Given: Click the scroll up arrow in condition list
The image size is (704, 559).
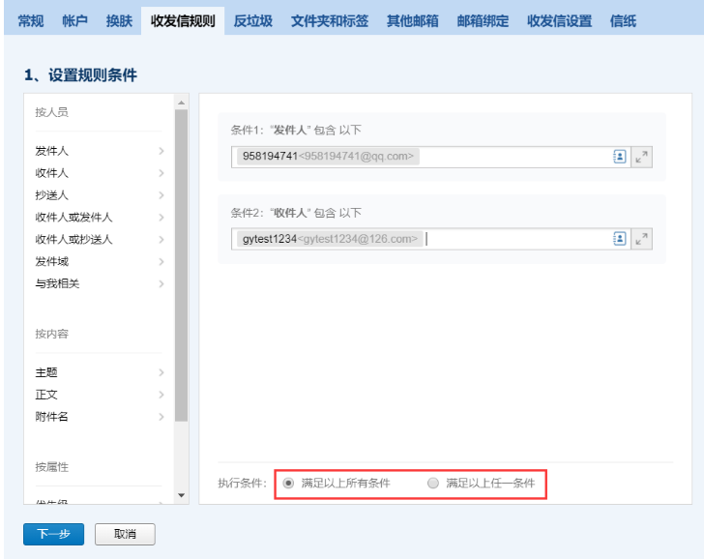Looking at the screenshot, I should [x=181, y=103].
